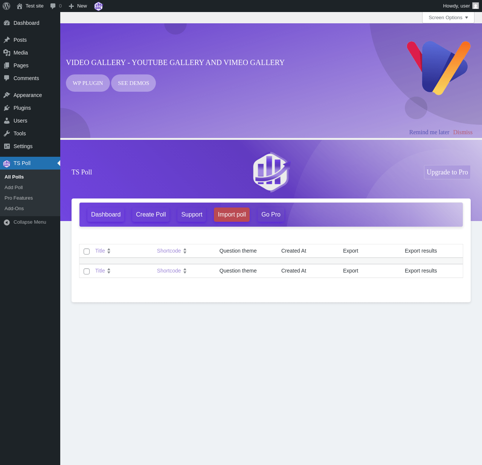Click the Support button
This screenshot has width=482, height=465.
192,214
